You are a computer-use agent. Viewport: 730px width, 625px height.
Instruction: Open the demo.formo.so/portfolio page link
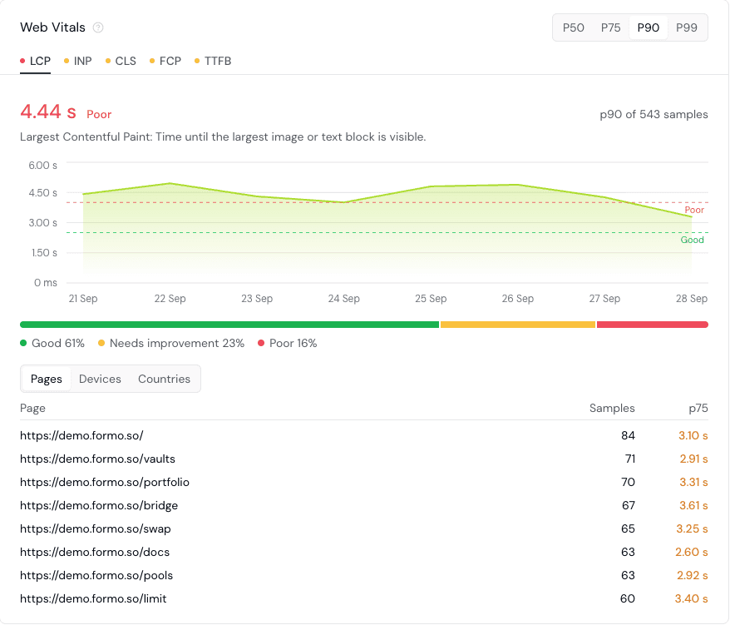[x=105, y=483]
